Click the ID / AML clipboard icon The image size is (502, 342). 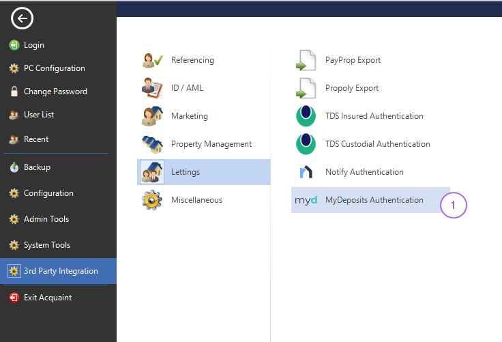click(152, 88)
